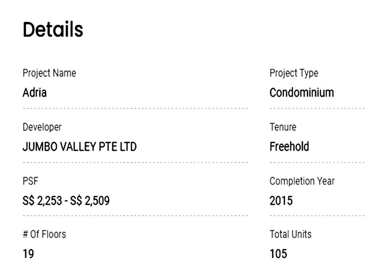Click the dashed divider below Freehold
The height and width of the screenshot is (278, 365).
click(x=317, y=162)
